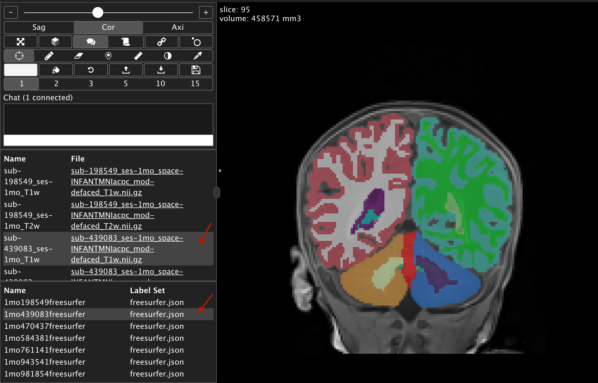The height and width of the screenshot is (383, 598).
Task: Click the download arrow icon
Action: pos(161,70)
